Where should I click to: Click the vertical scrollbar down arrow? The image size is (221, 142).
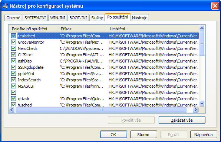pos(202,104)
